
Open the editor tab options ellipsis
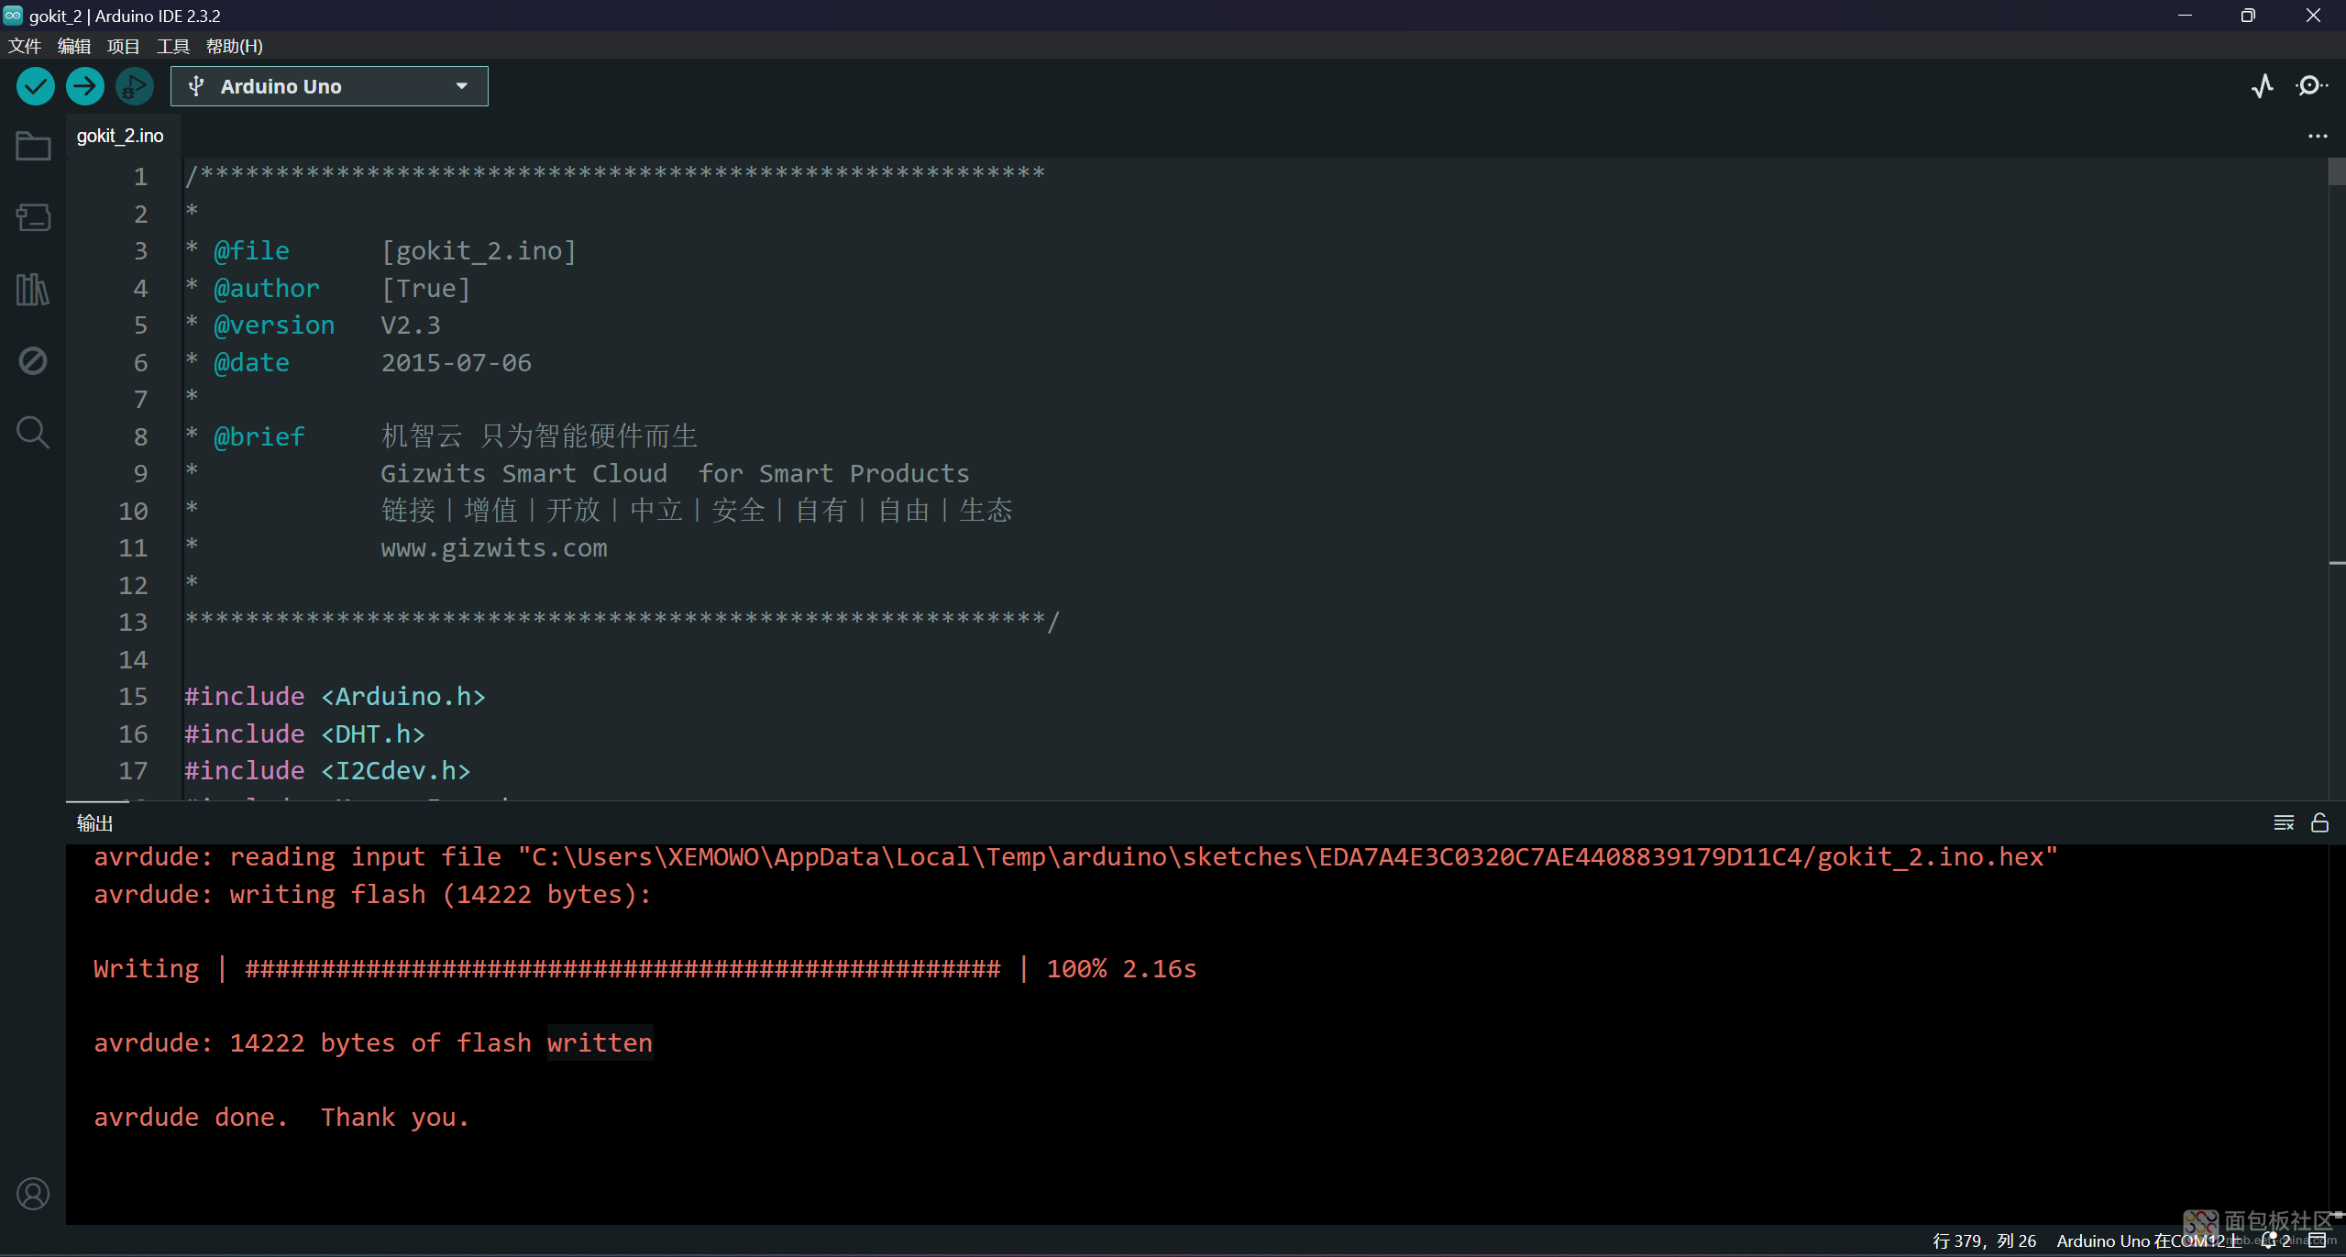tap(2318, 136)
